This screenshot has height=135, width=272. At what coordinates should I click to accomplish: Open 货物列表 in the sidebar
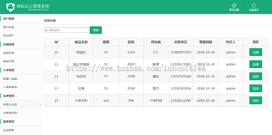click(9, 53)
